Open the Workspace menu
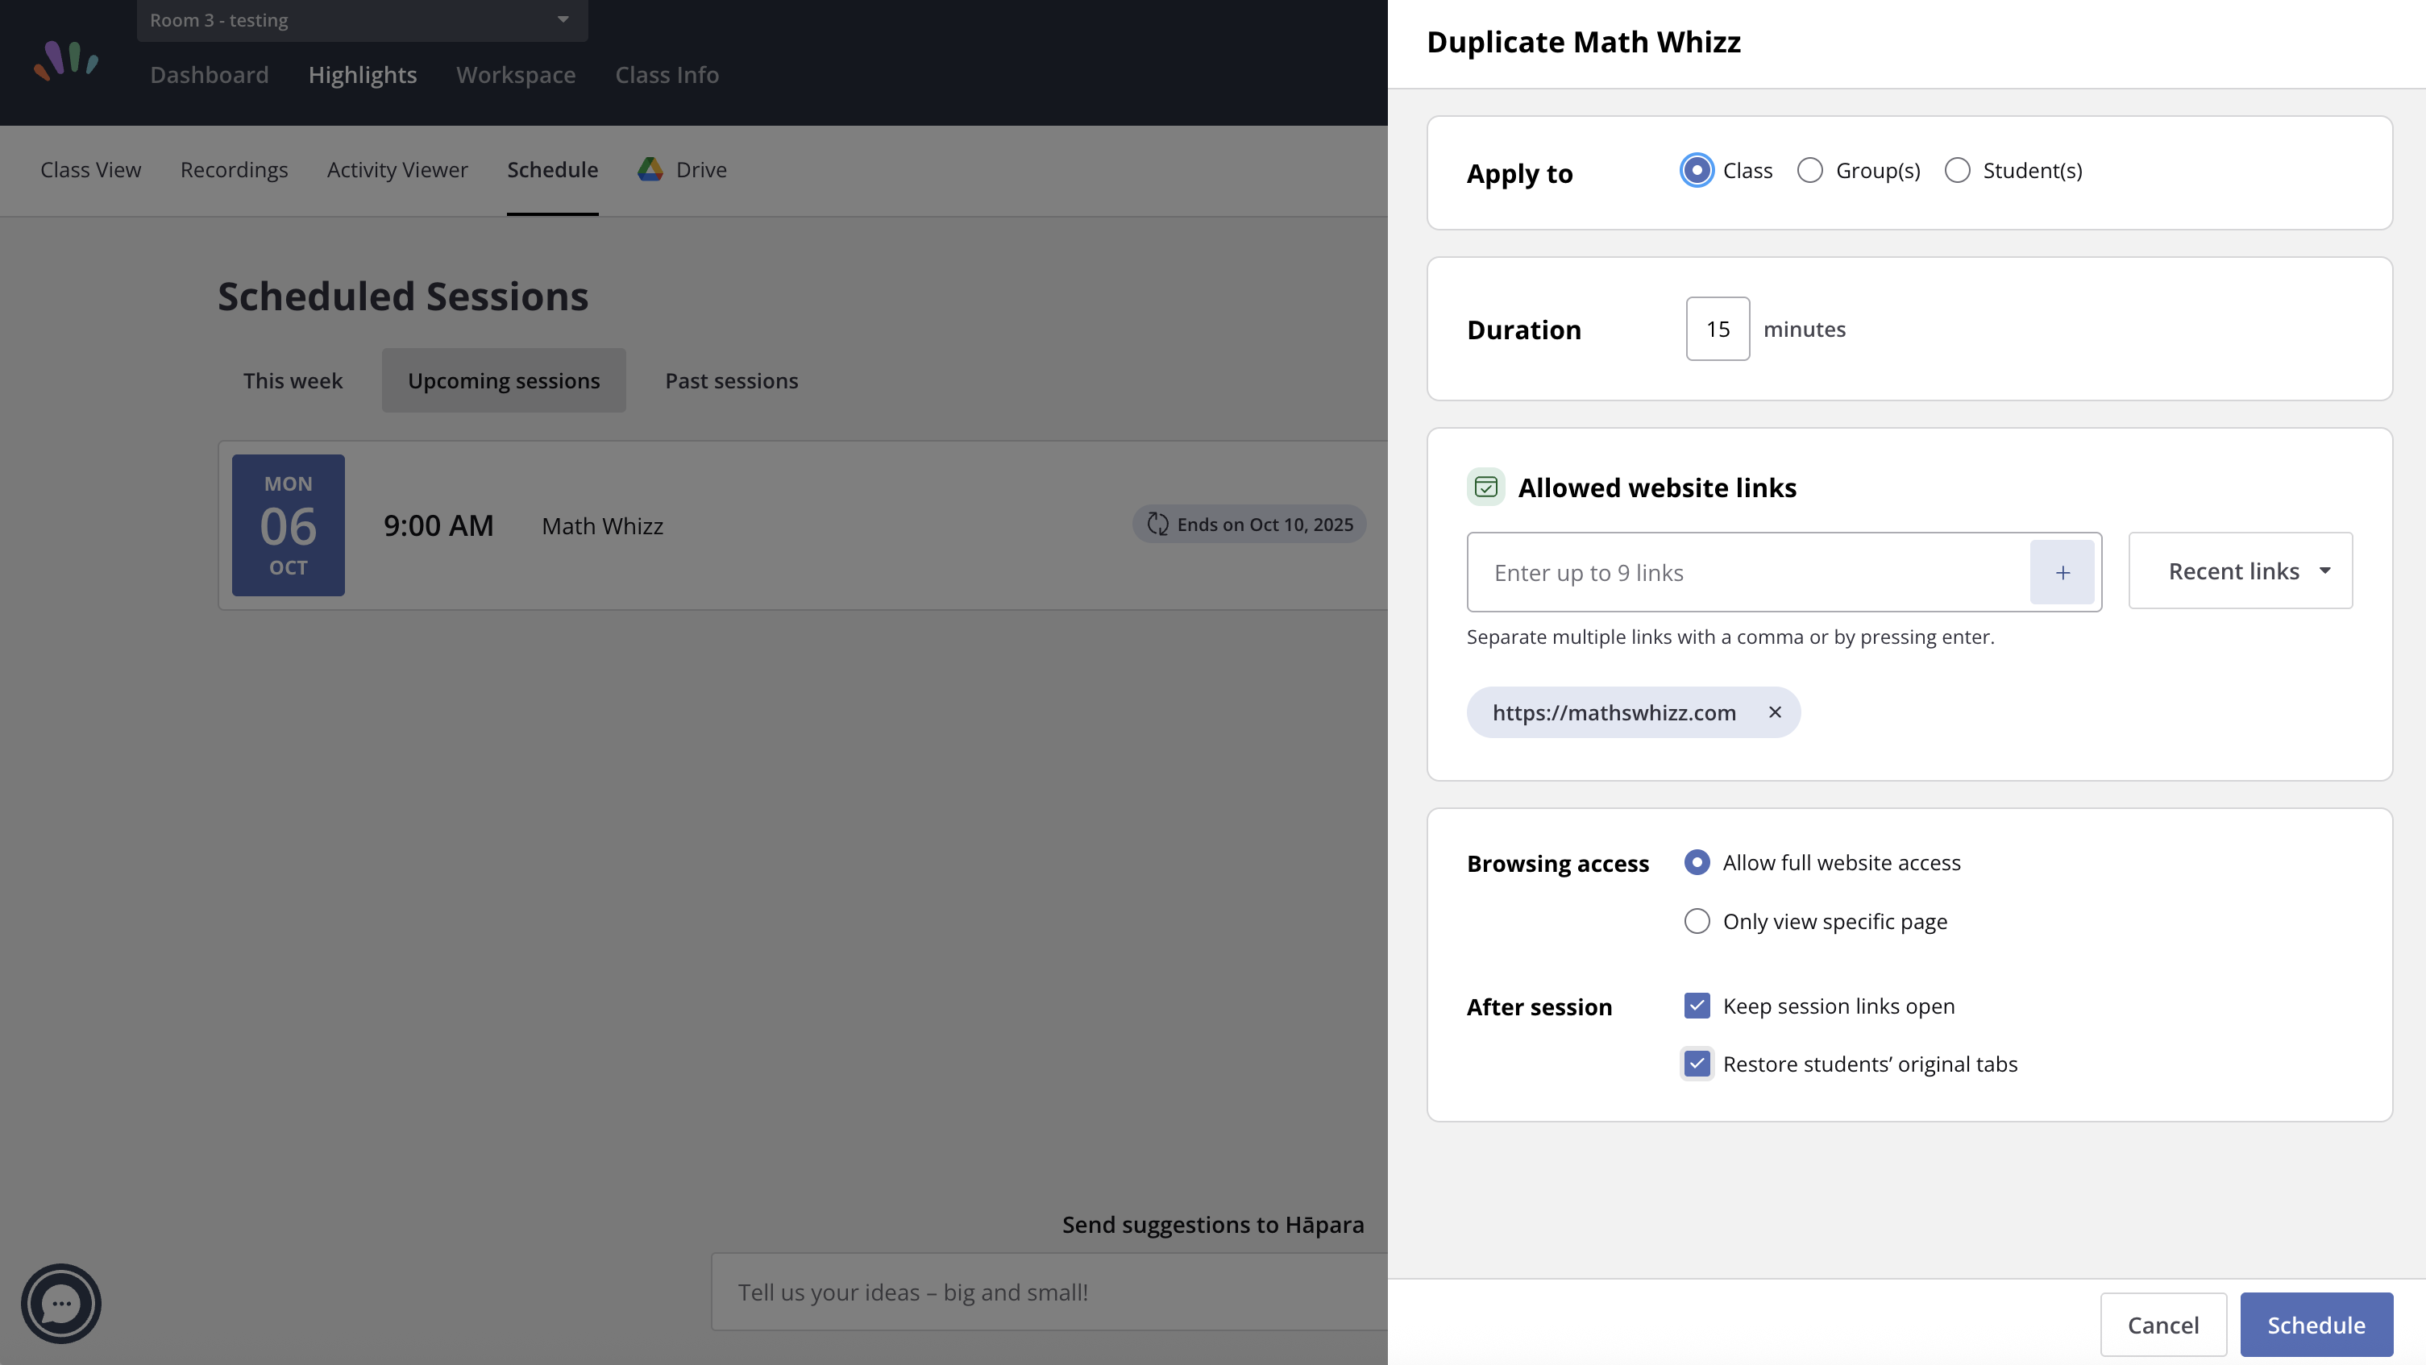The height and width of the screenshot is (1365, 2426). 516,74
